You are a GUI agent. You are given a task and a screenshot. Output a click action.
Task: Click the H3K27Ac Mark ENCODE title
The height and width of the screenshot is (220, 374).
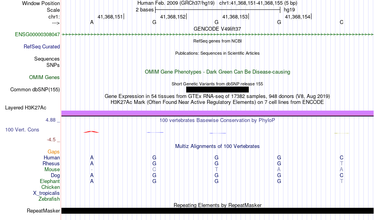[x=217, y=102]
